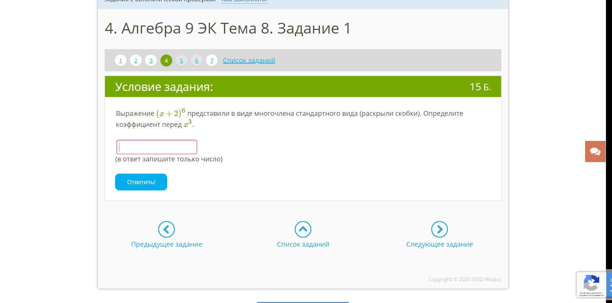
Task: Go to task number 1
Action: pyautogui.click(x=120, y=61)
